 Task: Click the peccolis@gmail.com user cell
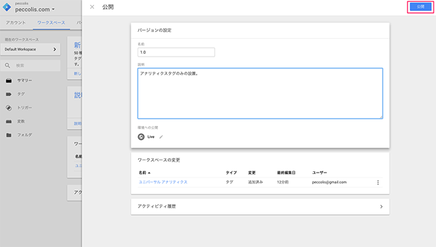(329, 182)
